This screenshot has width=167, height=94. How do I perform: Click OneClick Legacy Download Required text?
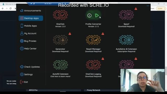point(93,77)
